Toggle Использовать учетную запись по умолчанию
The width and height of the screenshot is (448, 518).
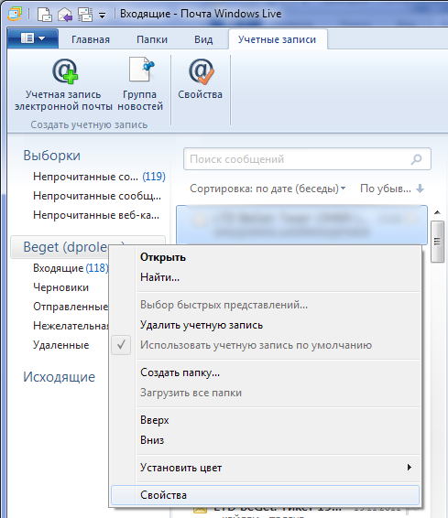click(265, 345)
